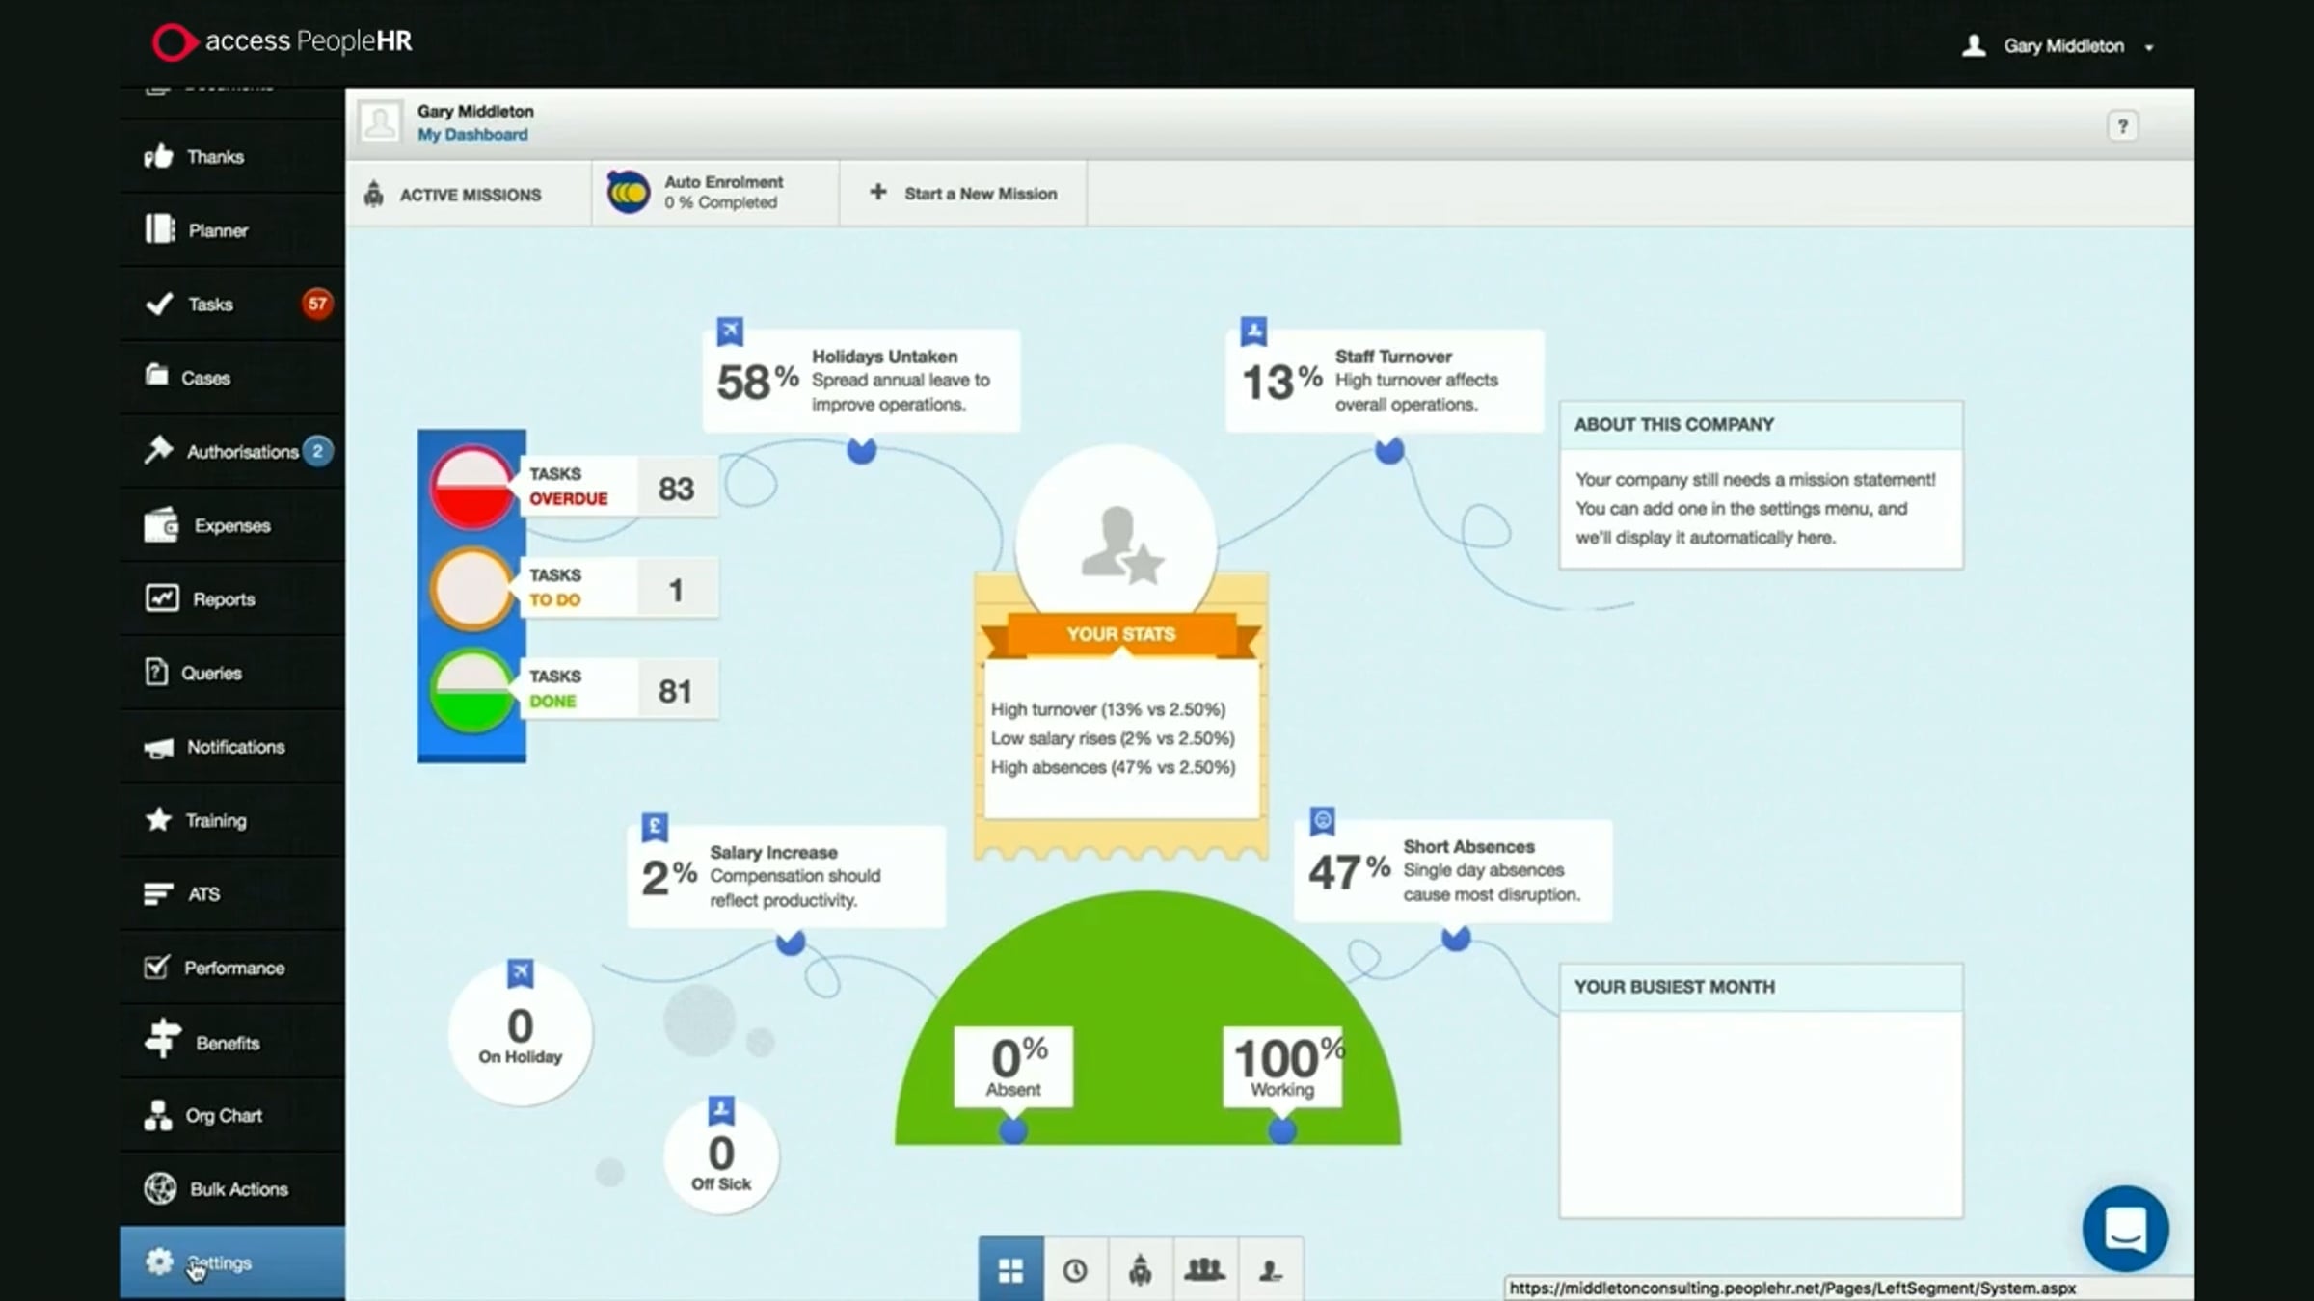The height and width of the screenshot is (1301, 2314).
Task: Switch to the Active Missions tab
Action: pos(469,193)
